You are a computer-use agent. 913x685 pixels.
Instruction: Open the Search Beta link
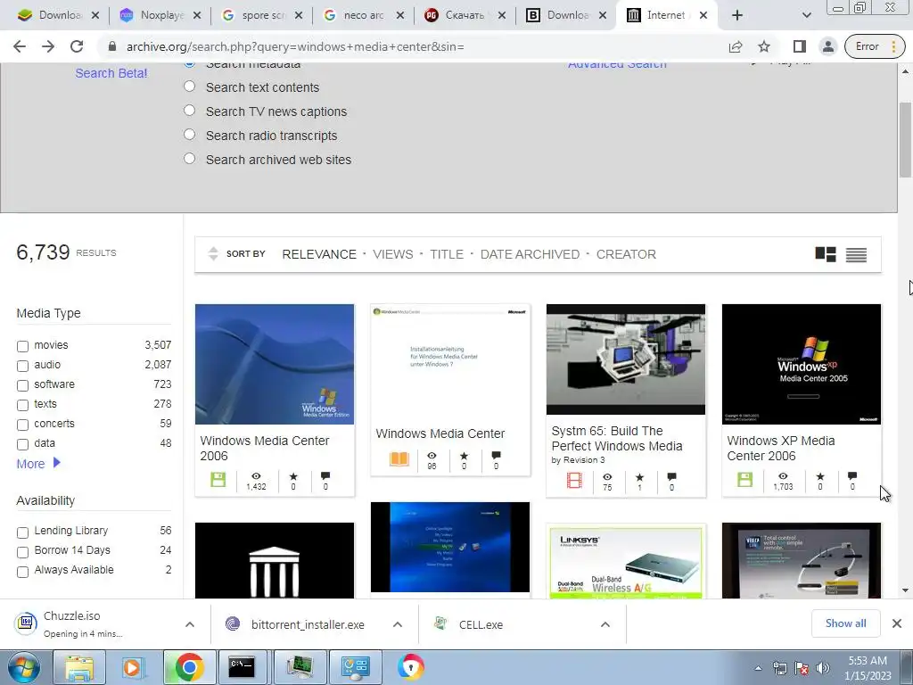[x=111, y=73]
